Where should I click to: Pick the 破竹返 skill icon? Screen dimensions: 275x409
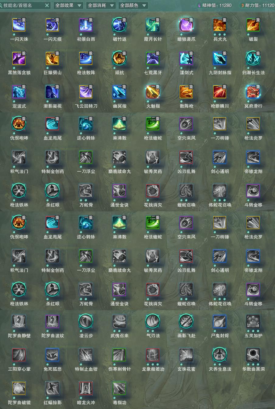119,25
